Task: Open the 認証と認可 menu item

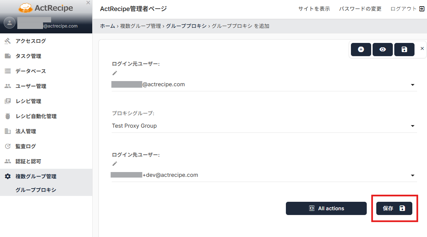Action: tap(46, 161)
